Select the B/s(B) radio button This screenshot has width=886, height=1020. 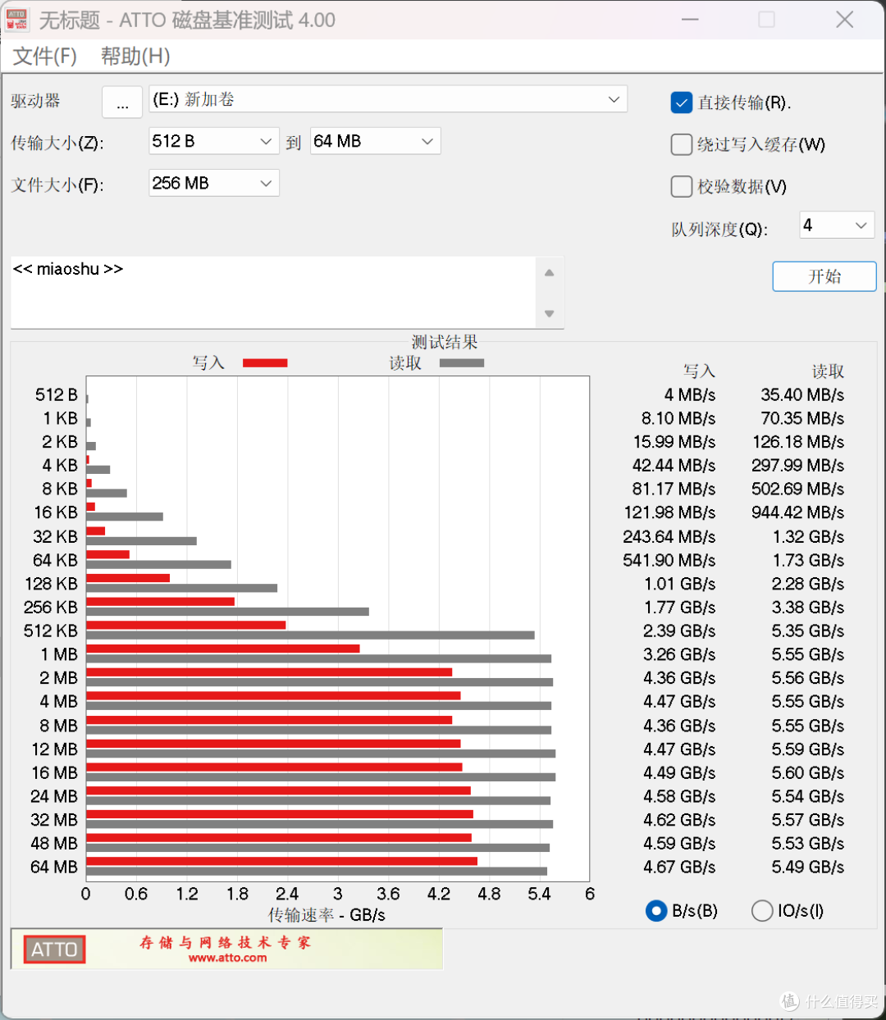click(656, 911)
